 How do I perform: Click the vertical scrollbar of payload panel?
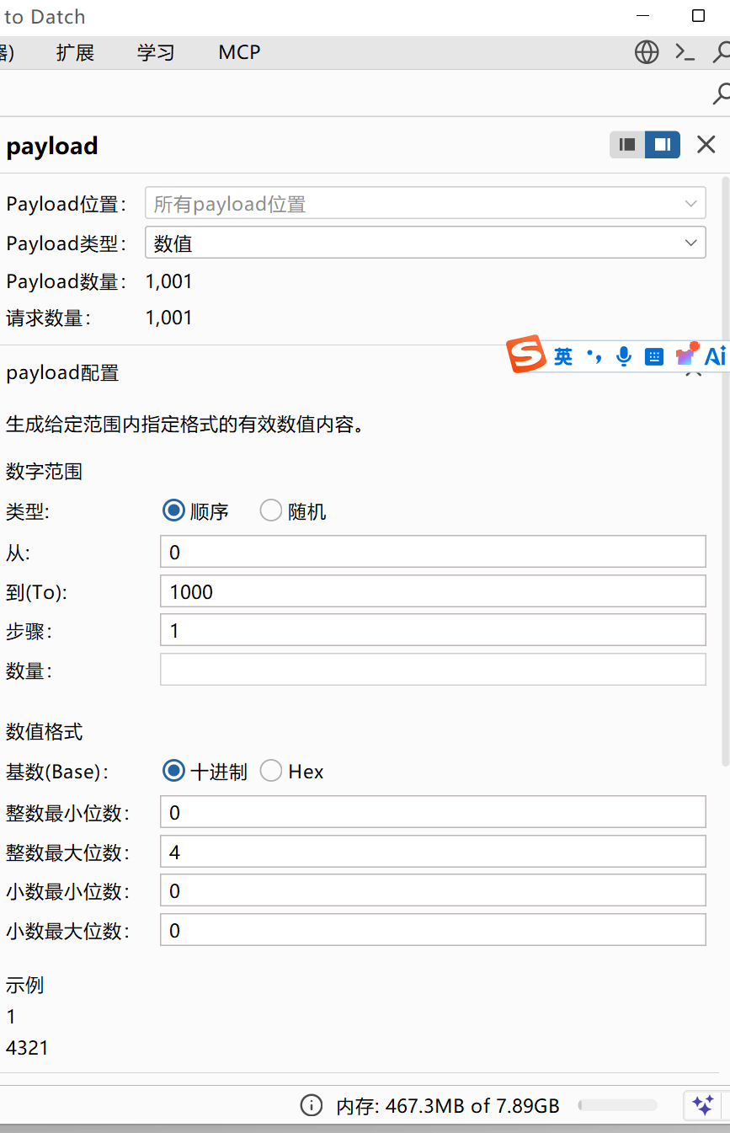tap(726, 472)
